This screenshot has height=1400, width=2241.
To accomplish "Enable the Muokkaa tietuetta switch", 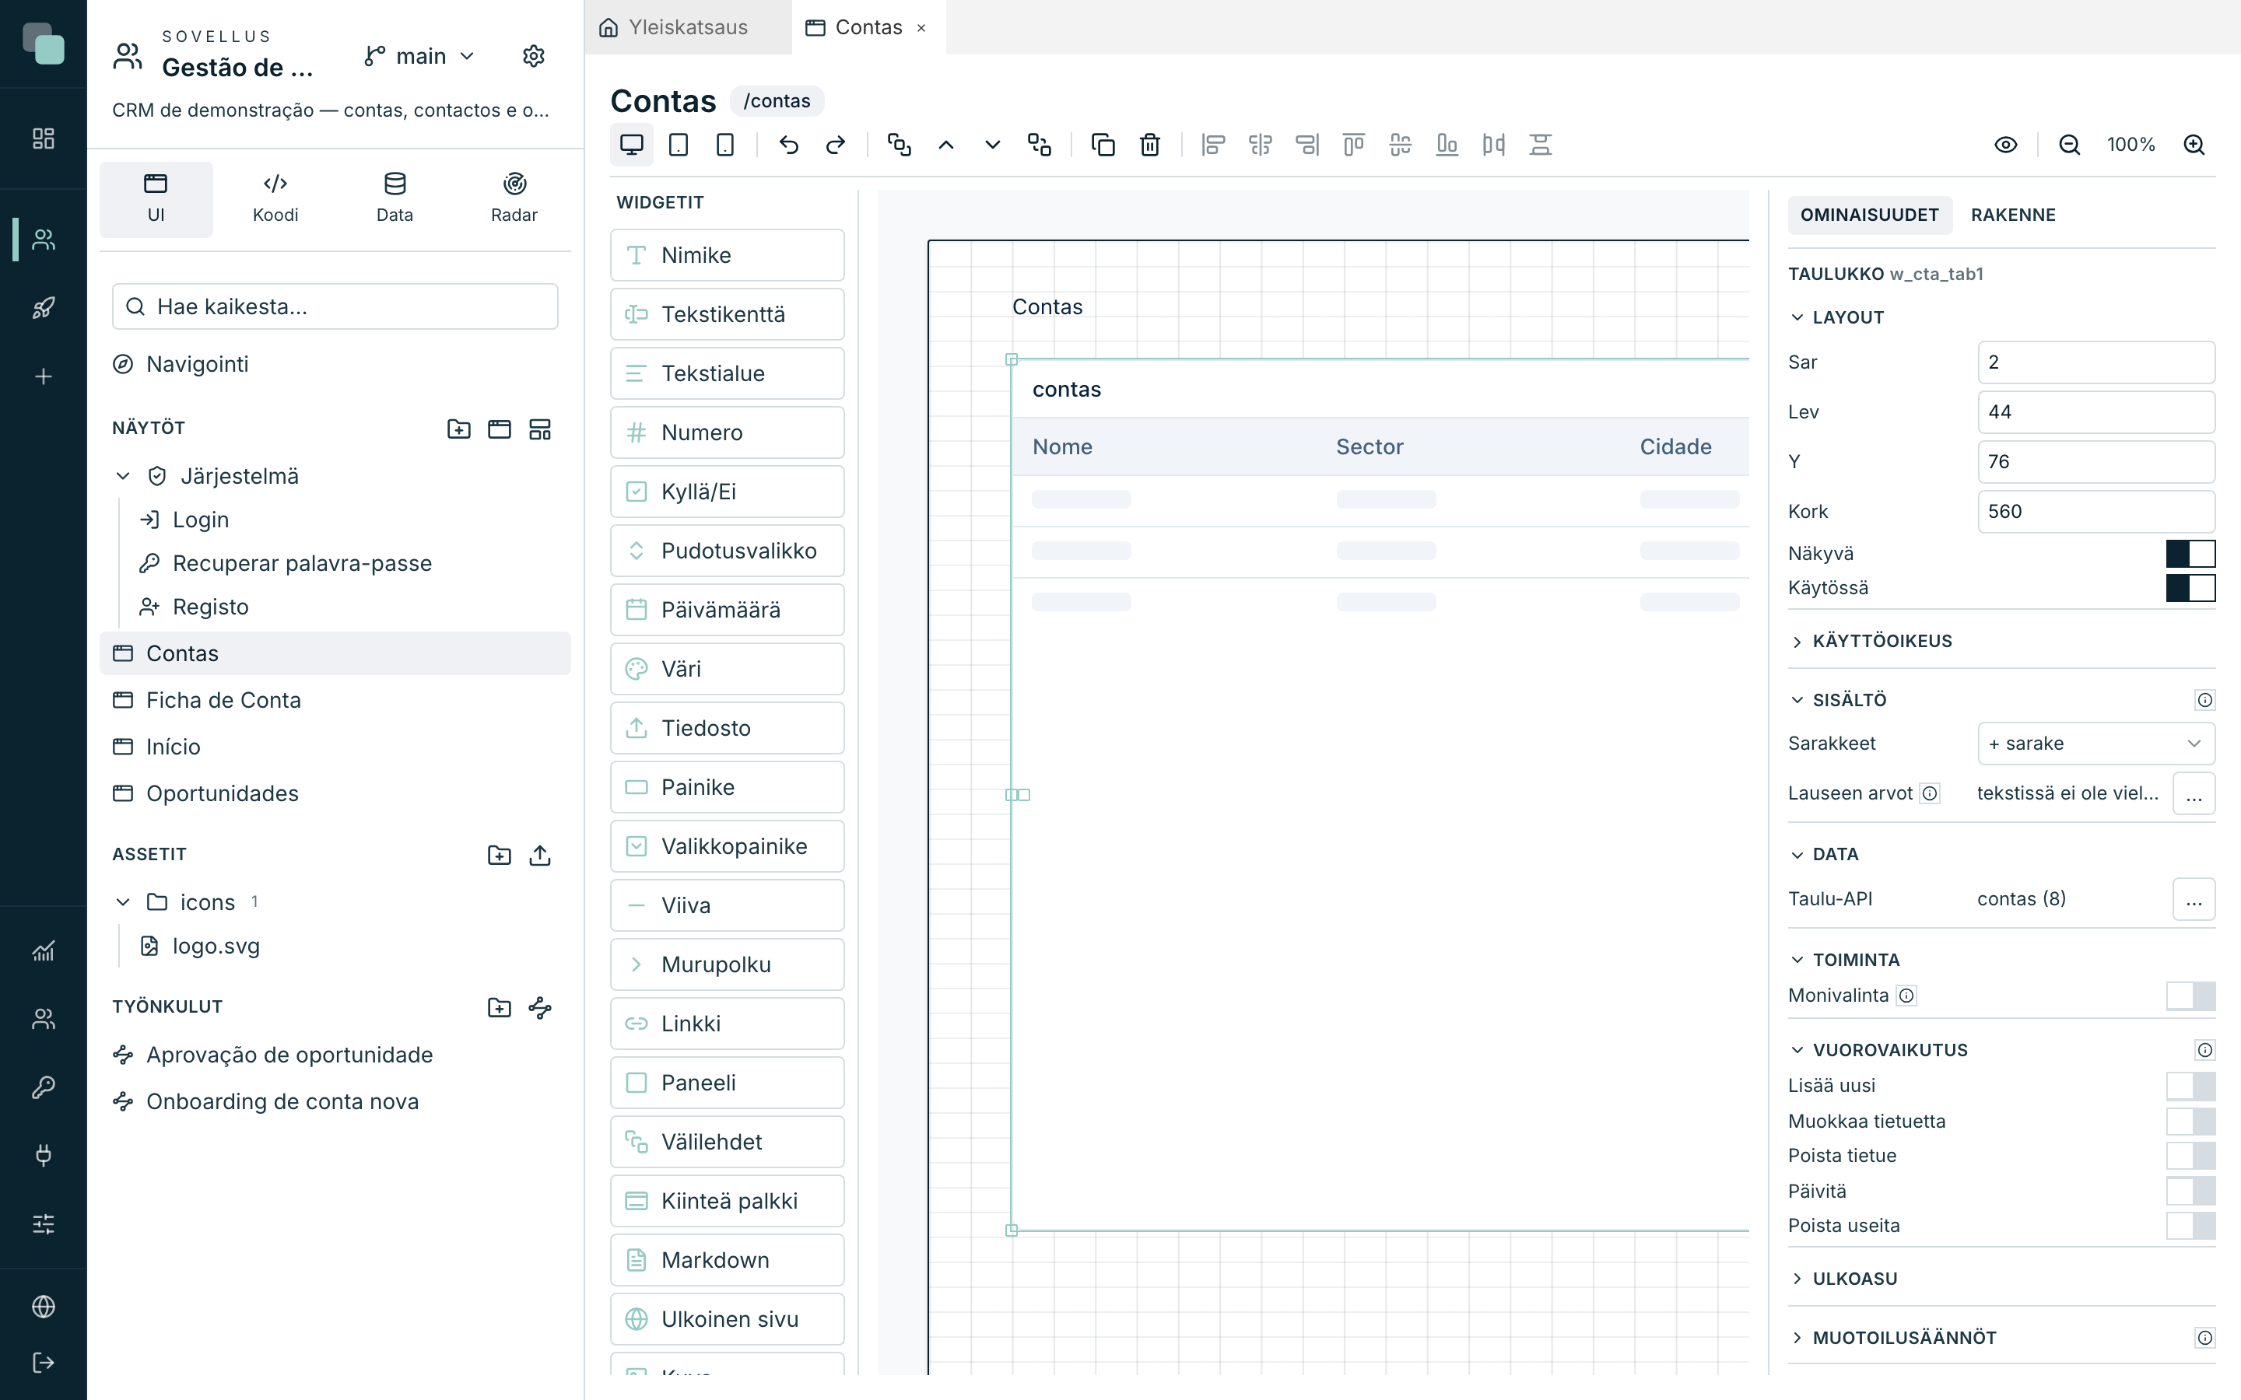I will pos(2190,1122).
